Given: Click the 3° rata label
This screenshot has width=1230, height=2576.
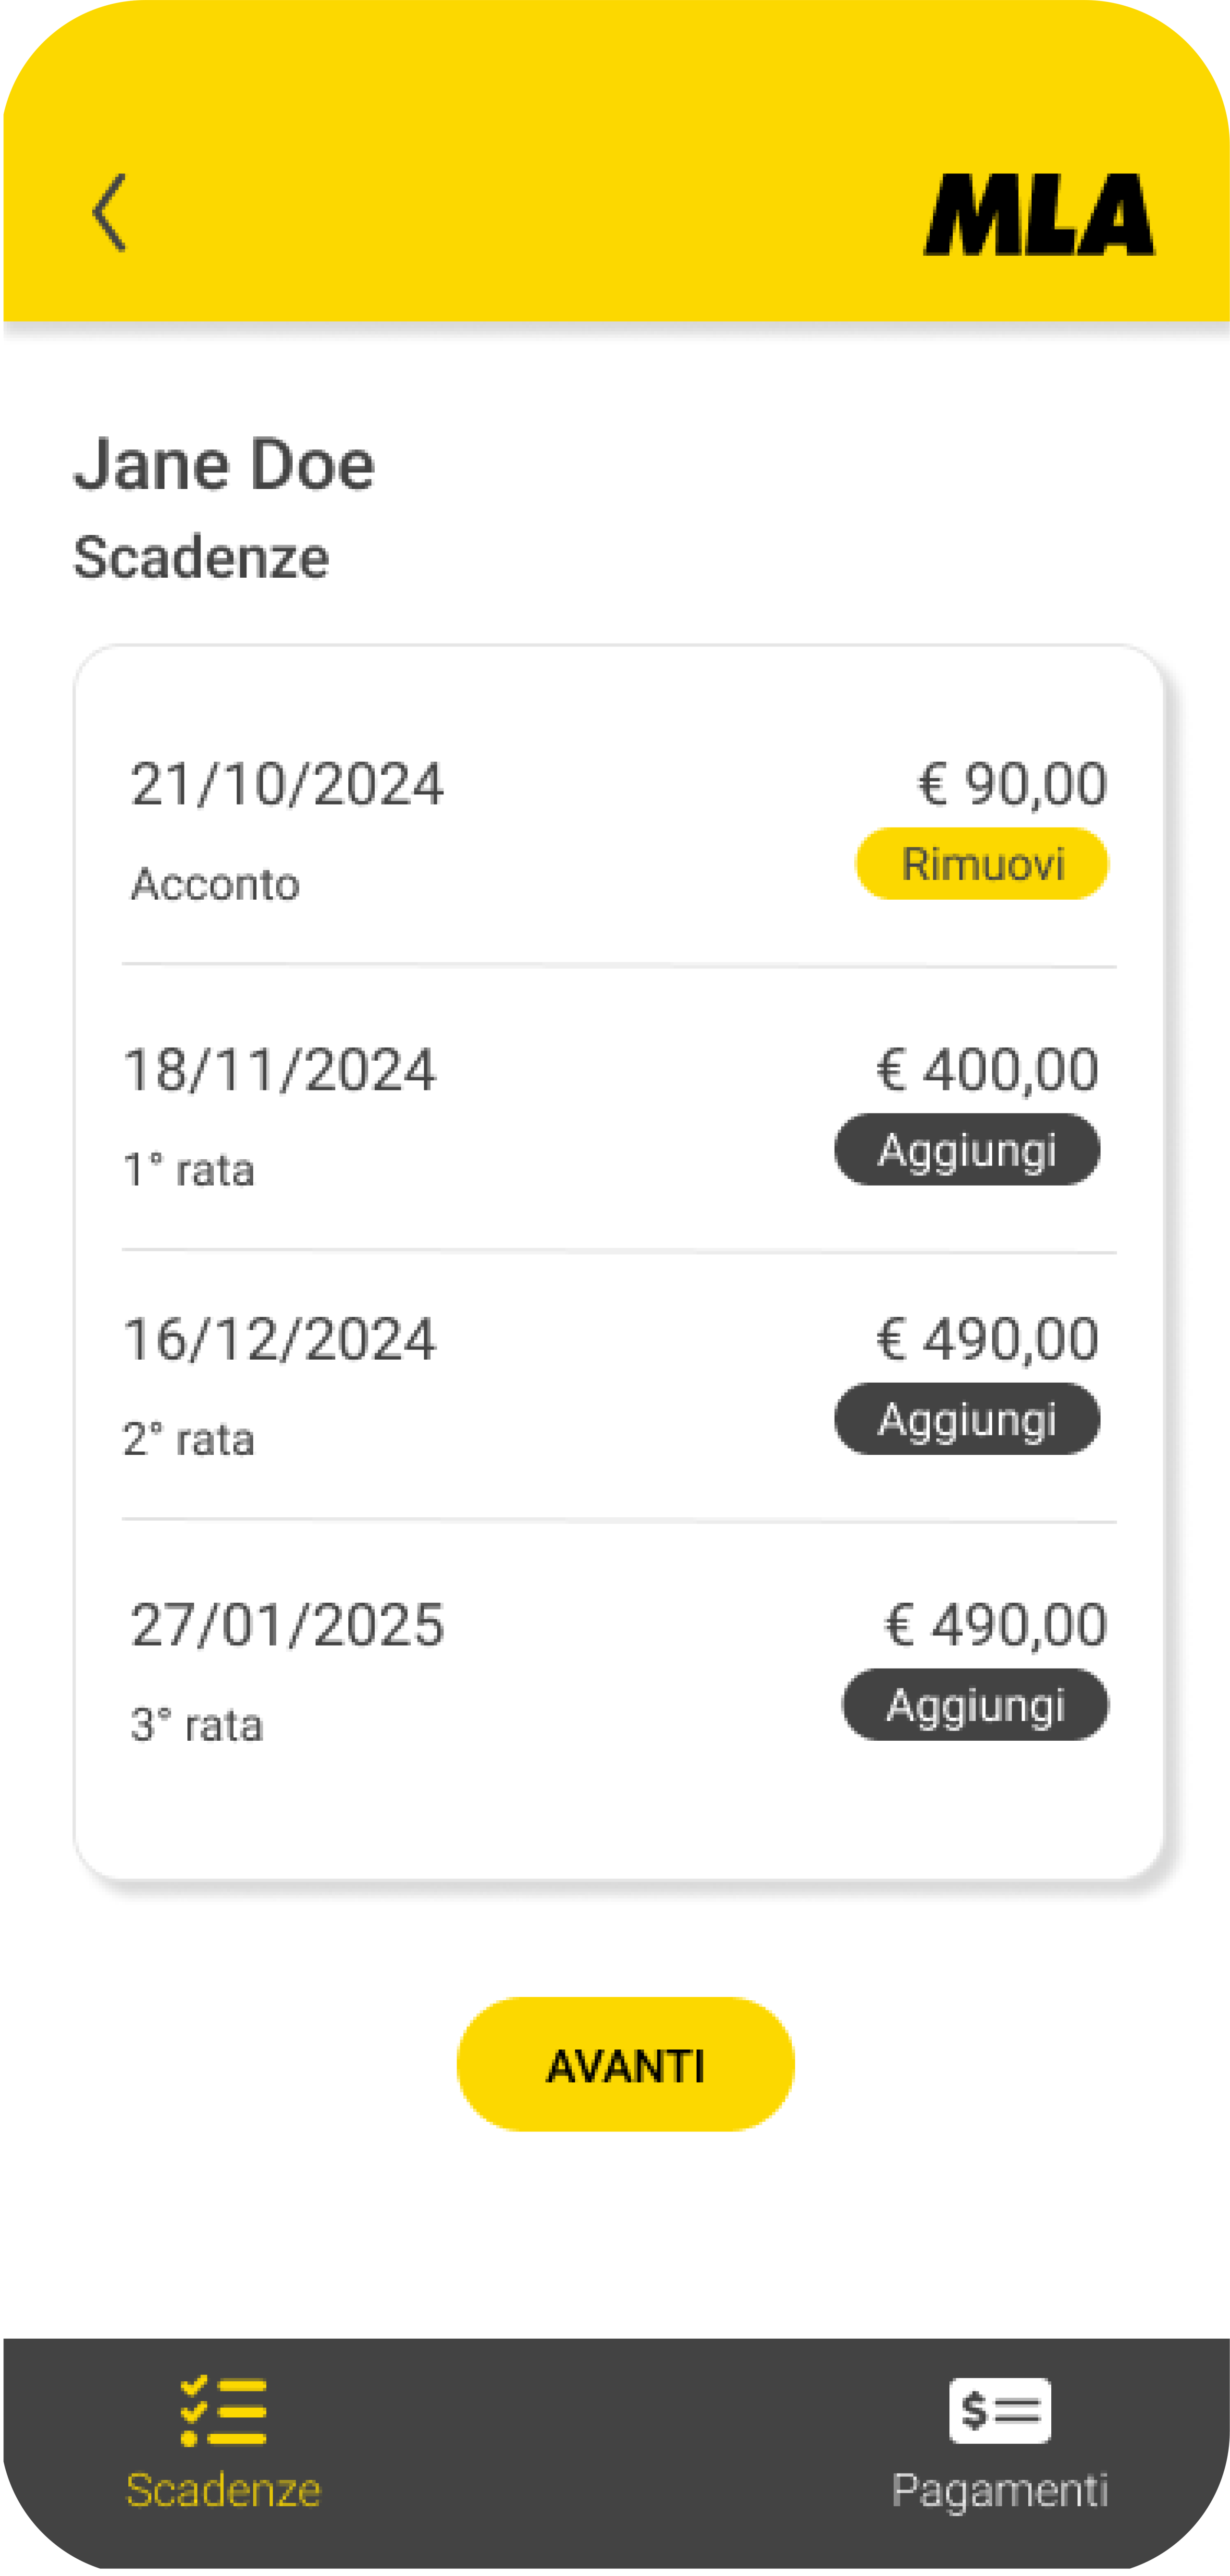Looking at the screenshot, I should [x=196, y=1726].
